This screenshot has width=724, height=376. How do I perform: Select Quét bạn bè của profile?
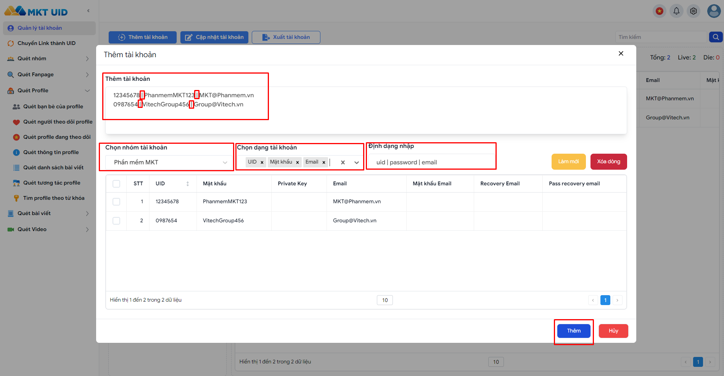53,106
